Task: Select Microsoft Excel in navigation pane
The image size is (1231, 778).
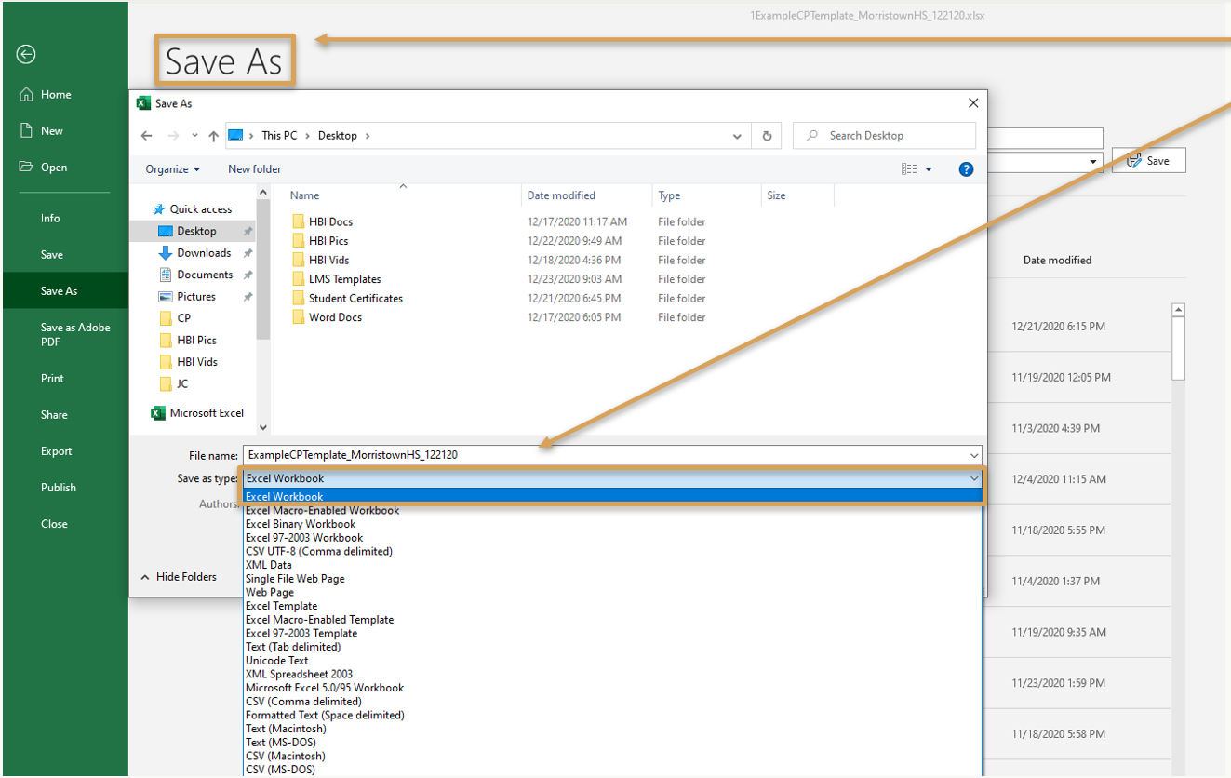Action: coord(206,413)
